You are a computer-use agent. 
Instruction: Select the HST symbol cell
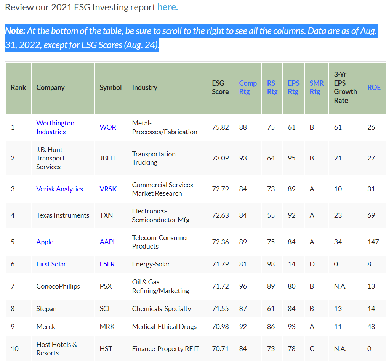(x=111, y=349)
